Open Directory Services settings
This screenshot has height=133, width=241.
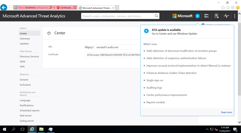(29, 57)
